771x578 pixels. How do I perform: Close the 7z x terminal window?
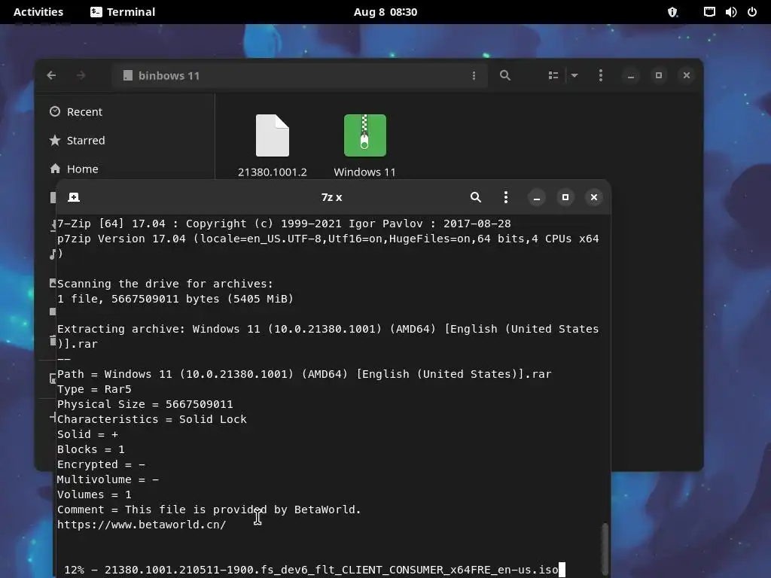[x=593, y=197]
